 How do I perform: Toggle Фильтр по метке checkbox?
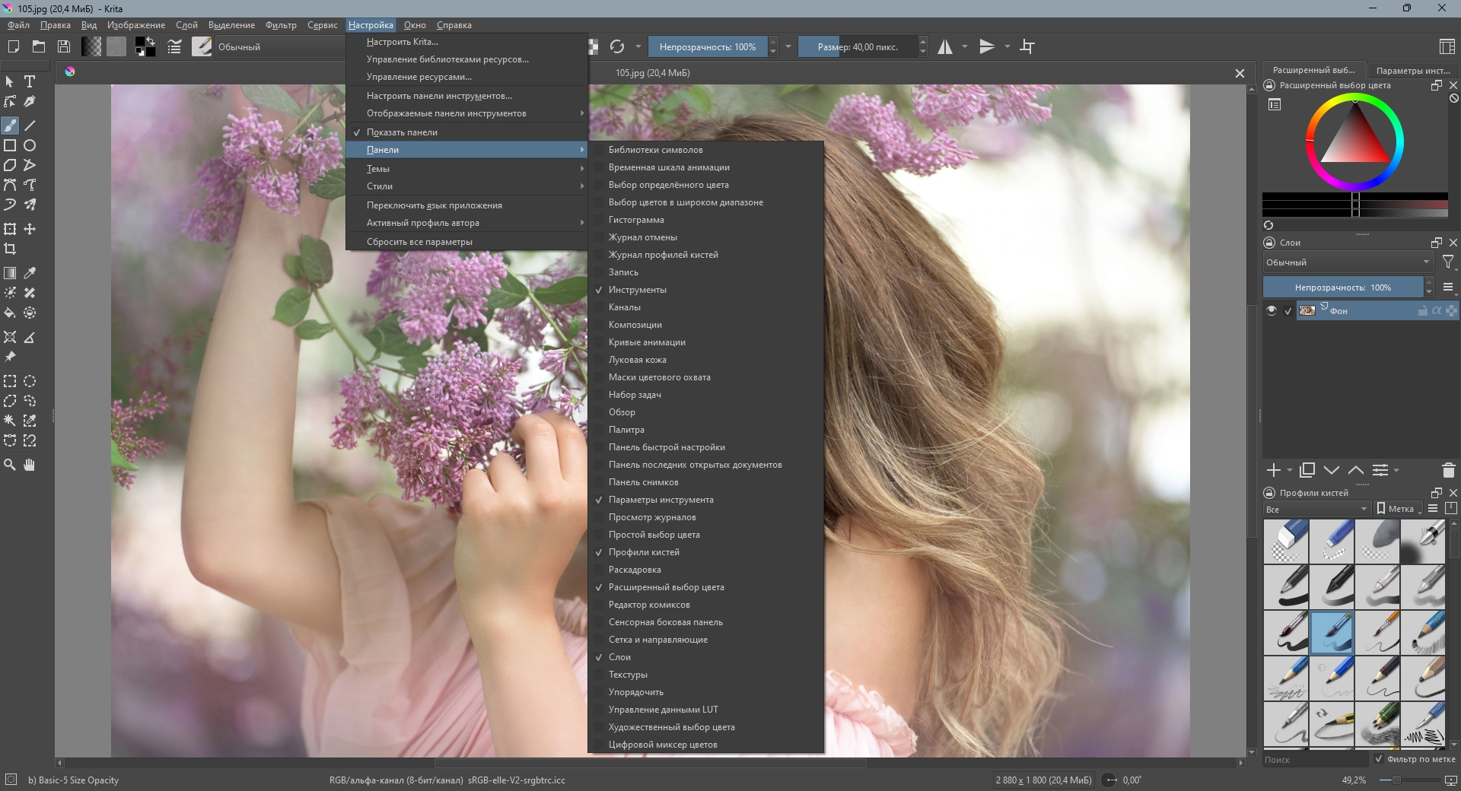1379,759
